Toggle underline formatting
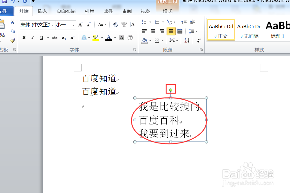The width and height of the screenshot is (290, 193). 42,38
